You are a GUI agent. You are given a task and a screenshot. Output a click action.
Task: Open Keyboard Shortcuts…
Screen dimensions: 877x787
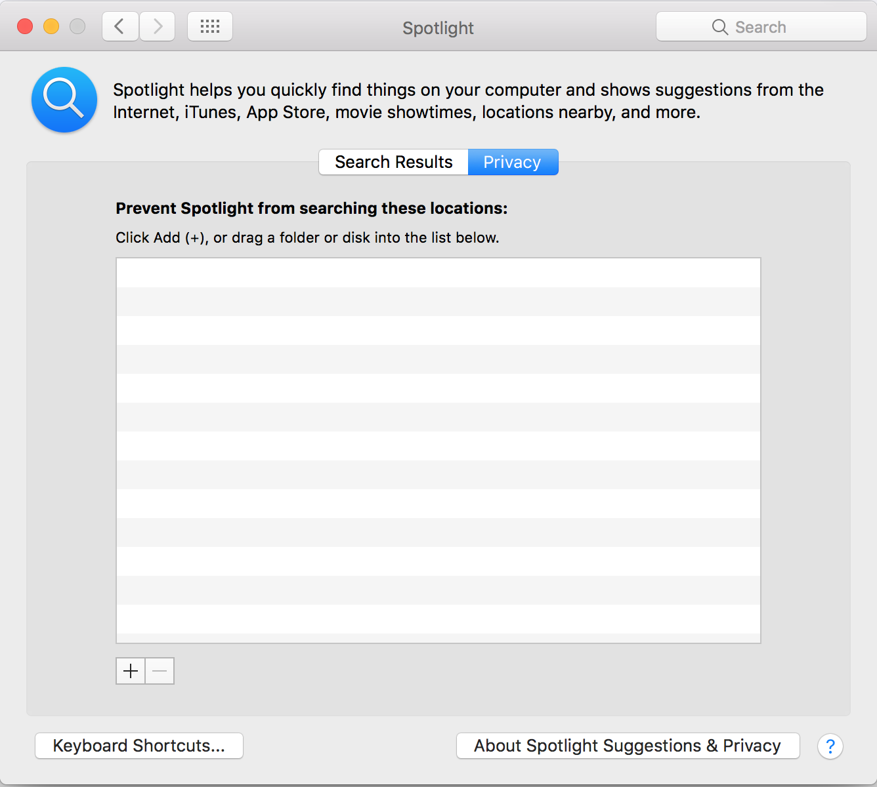tap(139, 746)
